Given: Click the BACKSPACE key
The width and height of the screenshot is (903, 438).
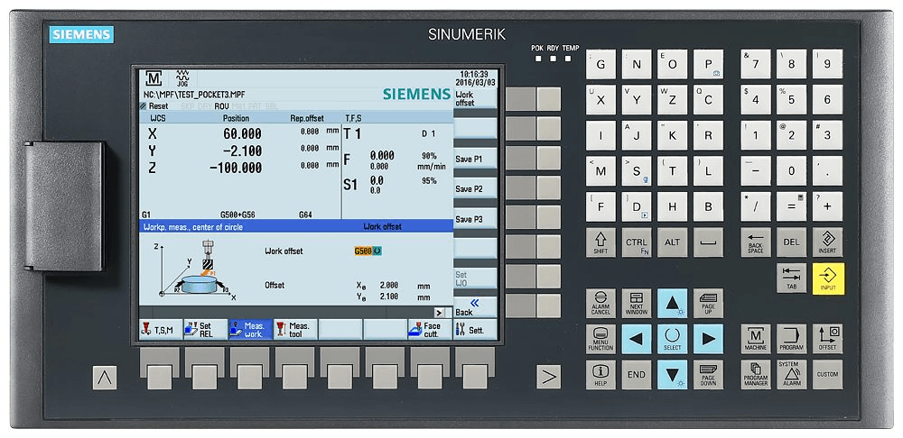Looking at the screenshot, I should click(x=756, y=242).
